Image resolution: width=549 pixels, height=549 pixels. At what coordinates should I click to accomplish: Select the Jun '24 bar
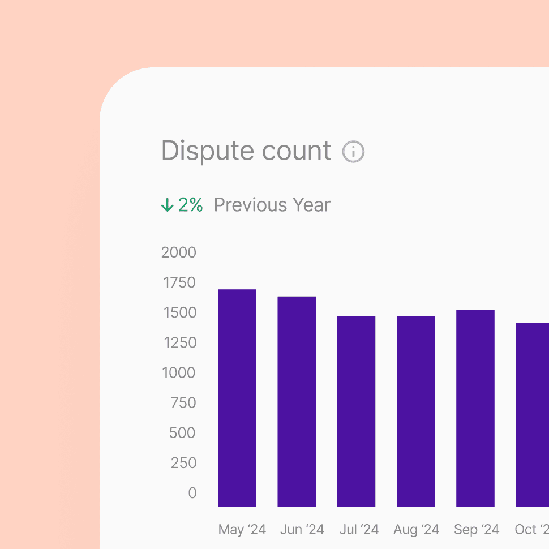[x=297, y=401]
